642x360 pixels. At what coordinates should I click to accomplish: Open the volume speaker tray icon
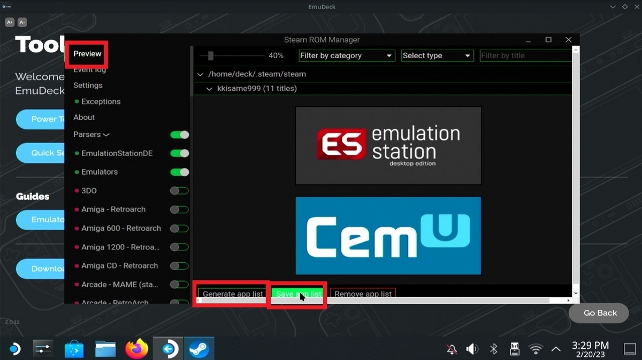(472, 349)
